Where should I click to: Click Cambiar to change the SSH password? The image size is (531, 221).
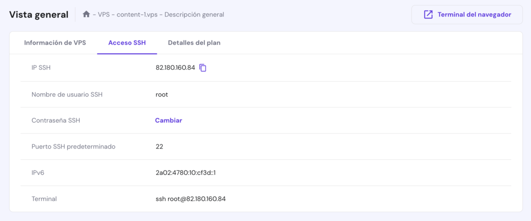169,120
